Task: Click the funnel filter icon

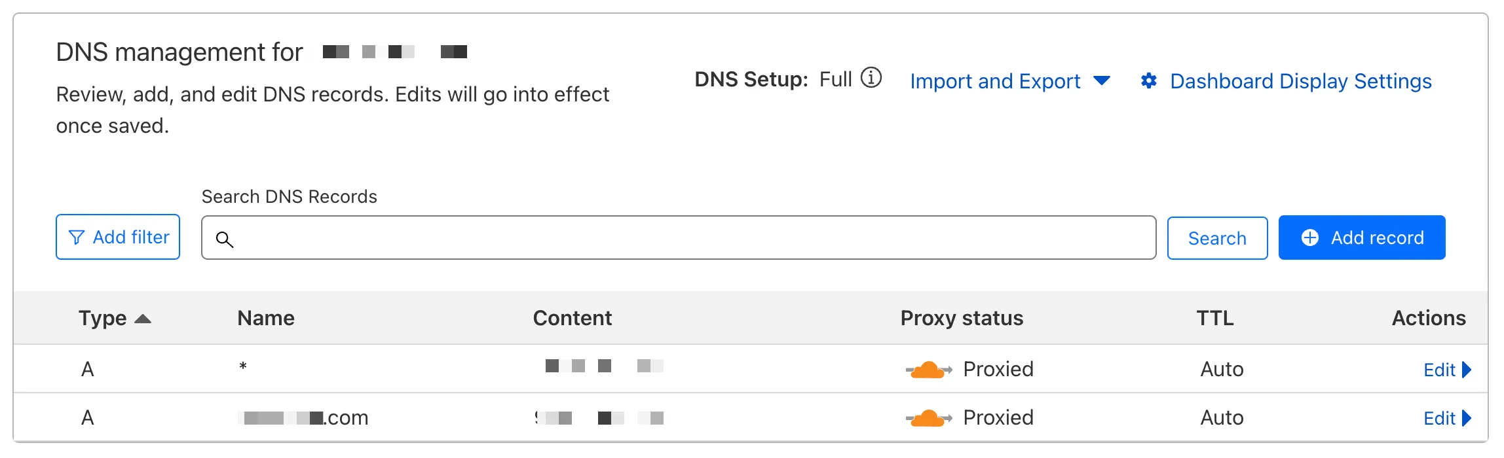Action: coord(77,238)
